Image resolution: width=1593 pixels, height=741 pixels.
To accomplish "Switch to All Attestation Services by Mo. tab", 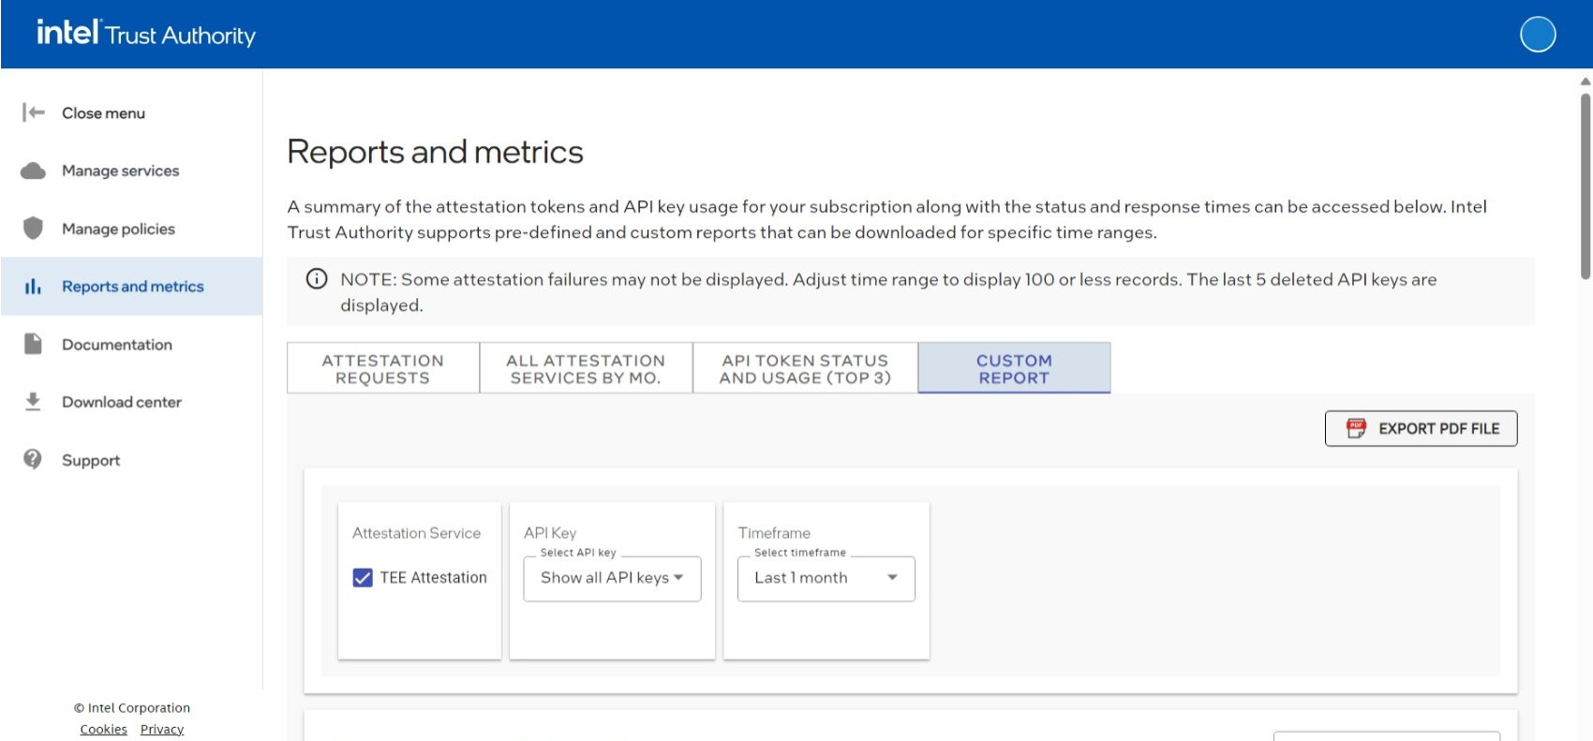I will click(586, 368).
